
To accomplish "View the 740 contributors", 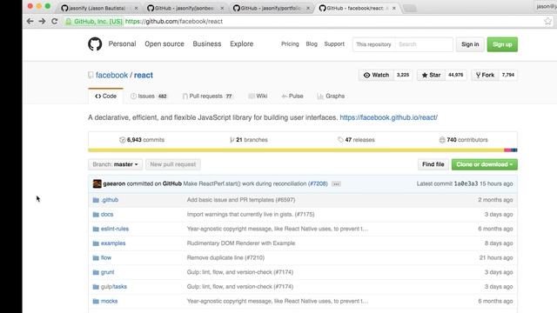I will 464,140.
